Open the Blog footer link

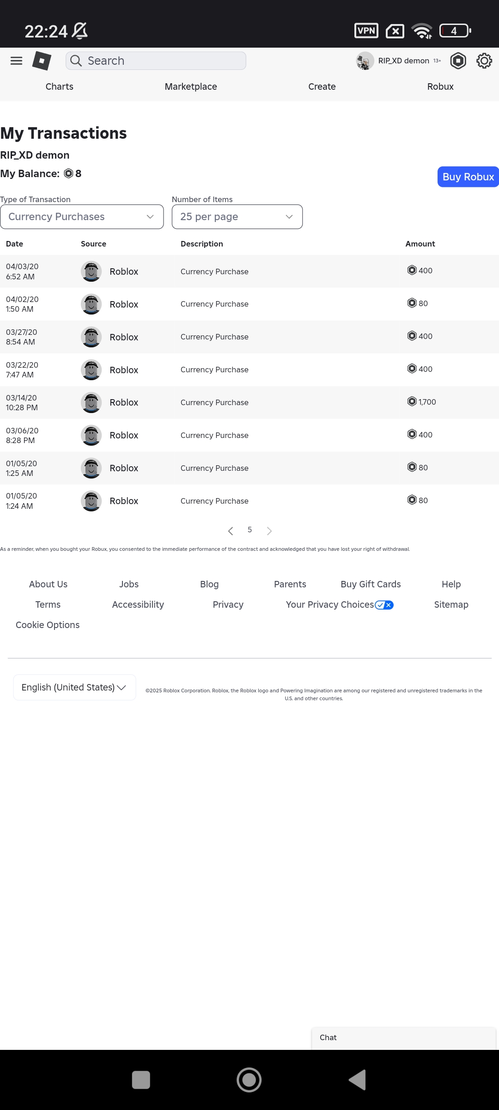point(209,584)
